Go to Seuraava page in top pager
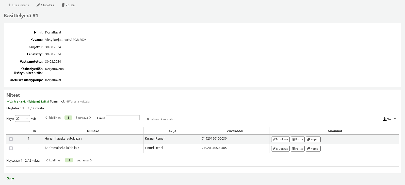The image size is (405, 185). click(83, 118)
